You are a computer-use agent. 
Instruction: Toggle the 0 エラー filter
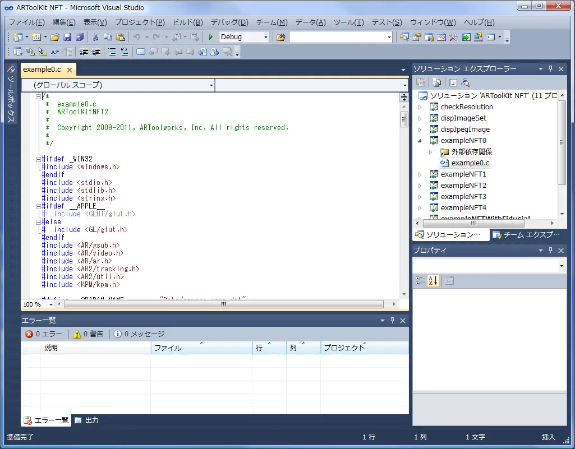point(44,334)
